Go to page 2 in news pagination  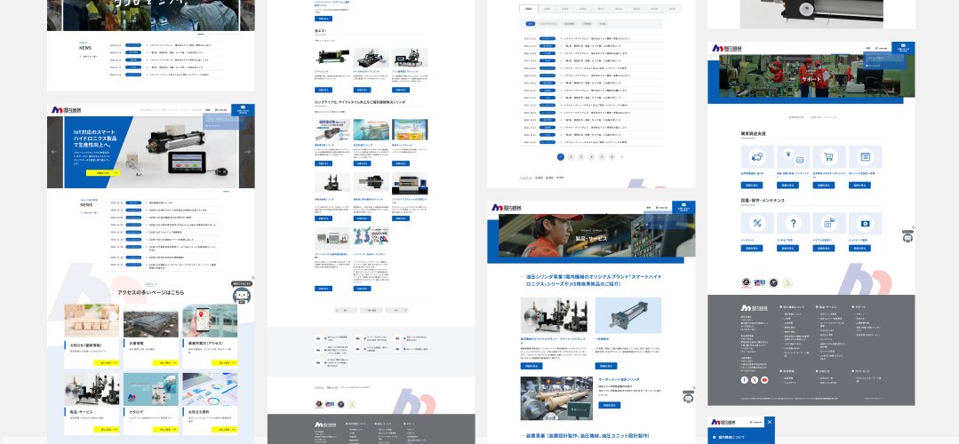click(x=571, y=156)
